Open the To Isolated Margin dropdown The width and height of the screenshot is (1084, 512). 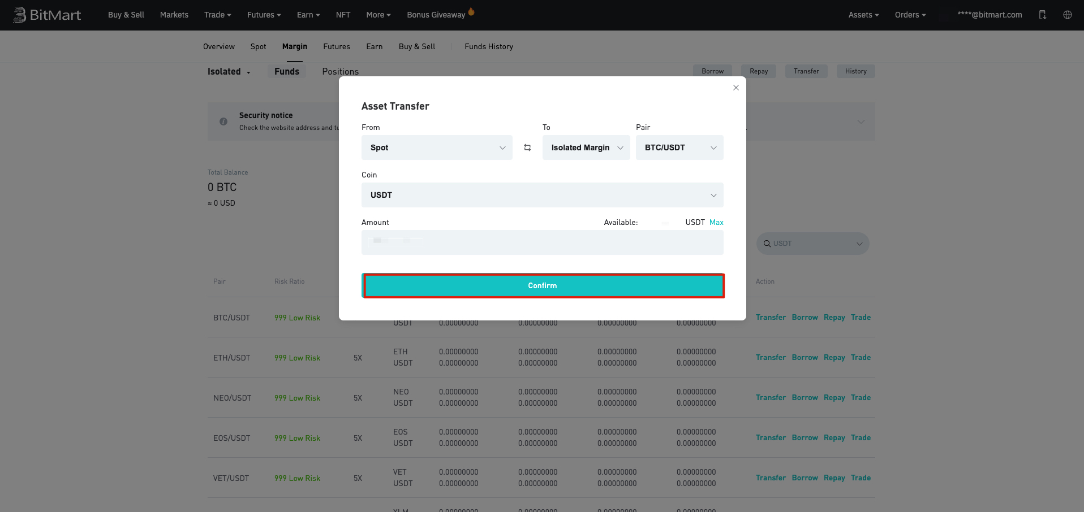[x=586, y=147]
